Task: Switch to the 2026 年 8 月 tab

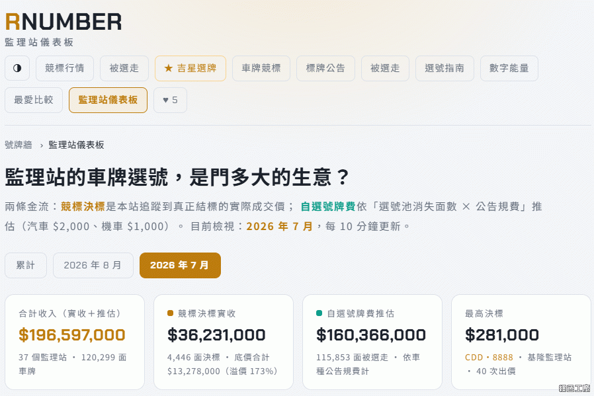Action: point(93,265)
